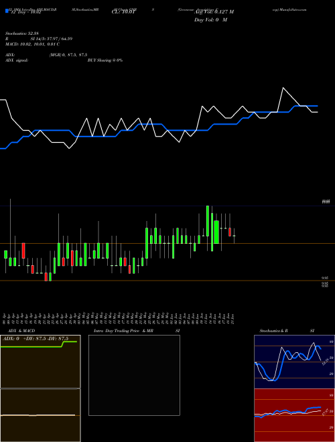Click the last red candlestick on the price chart

pos(230,232)
